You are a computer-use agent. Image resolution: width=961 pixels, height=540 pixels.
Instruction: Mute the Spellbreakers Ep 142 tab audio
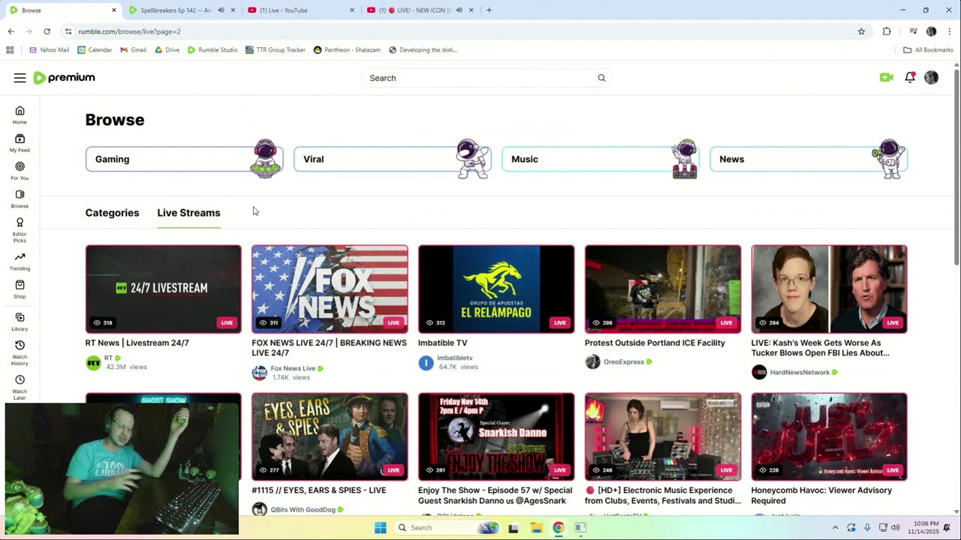(x=221, y=10)
